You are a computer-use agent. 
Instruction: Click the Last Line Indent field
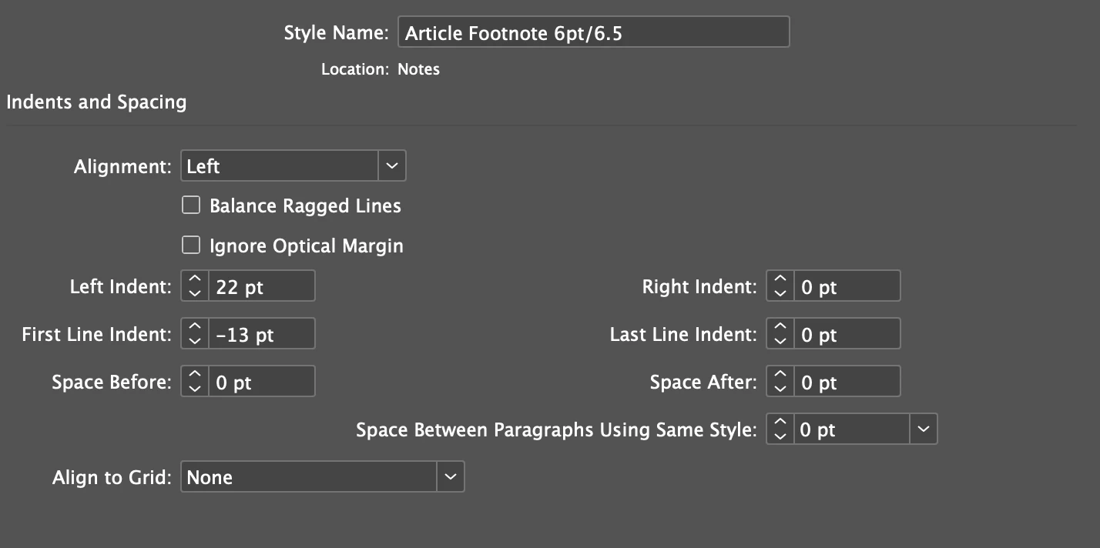pyautogui.click(x=847, y=334)
